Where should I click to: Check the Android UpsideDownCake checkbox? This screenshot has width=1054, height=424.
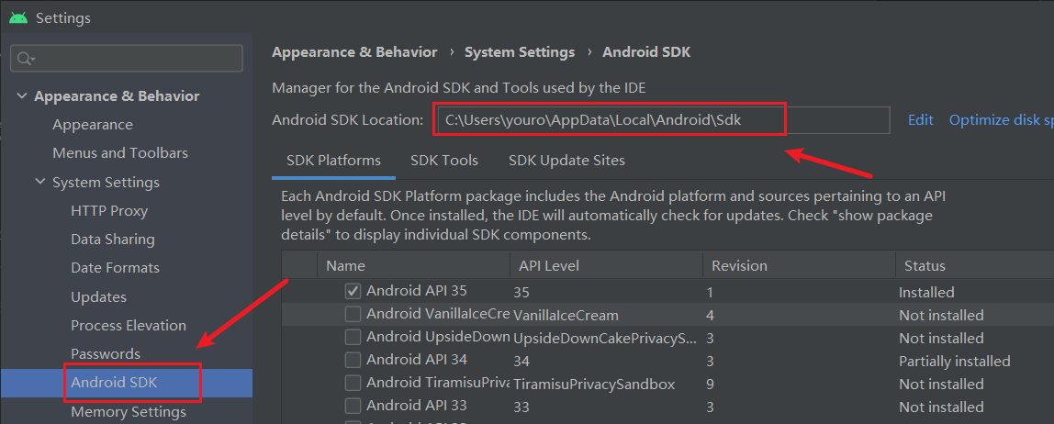tap(353, 337)
